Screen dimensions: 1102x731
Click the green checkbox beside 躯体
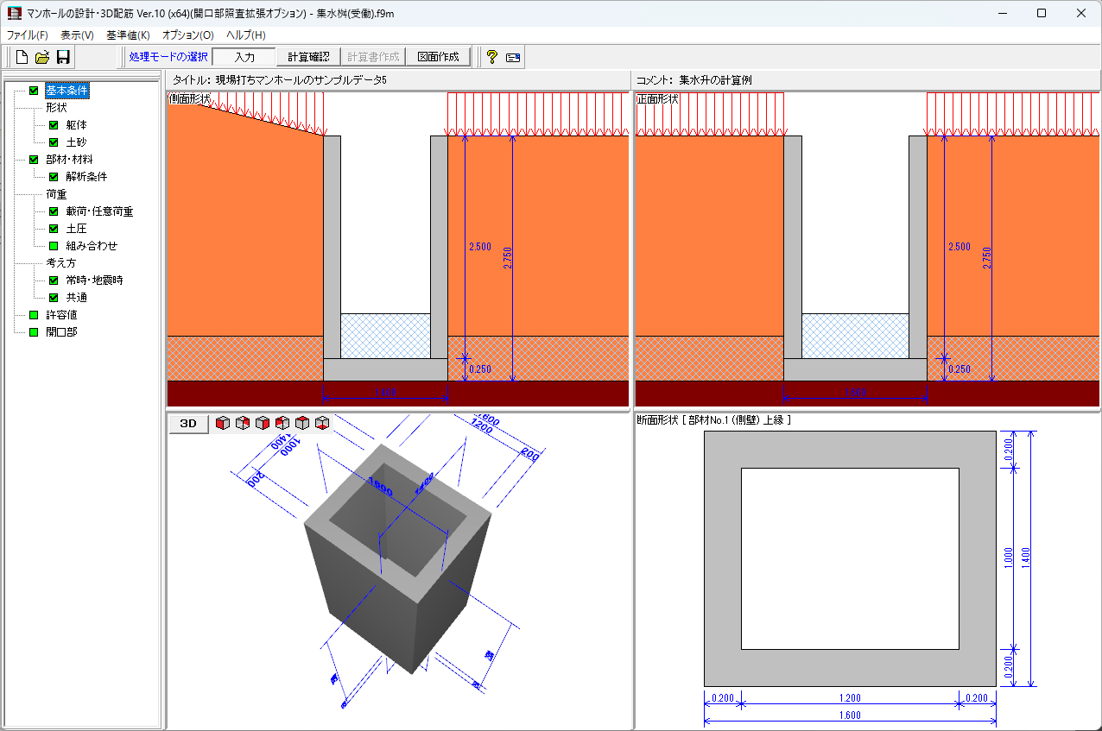[x=54, y=125]
